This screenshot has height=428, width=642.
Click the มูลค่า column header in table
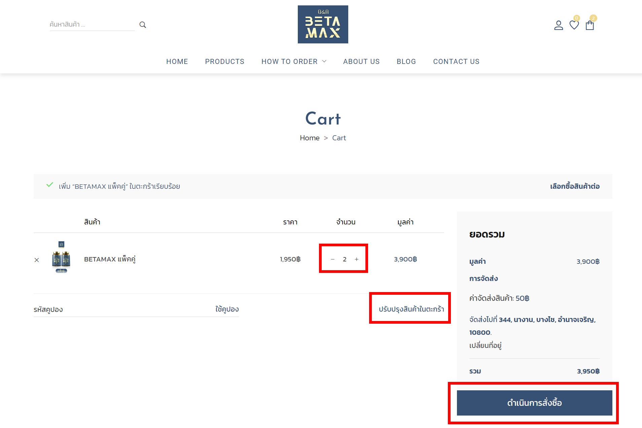[x=405, y=222]
